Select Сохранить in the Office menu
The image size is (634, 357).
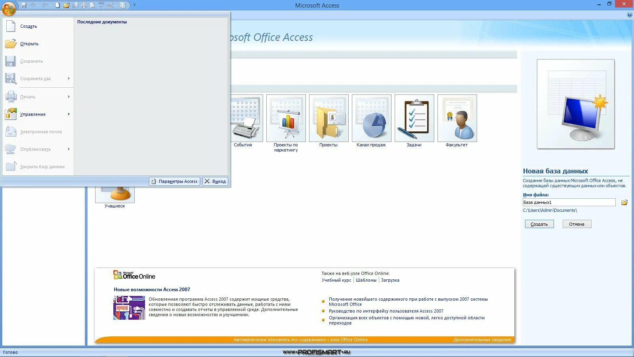(x=38, y=61)
